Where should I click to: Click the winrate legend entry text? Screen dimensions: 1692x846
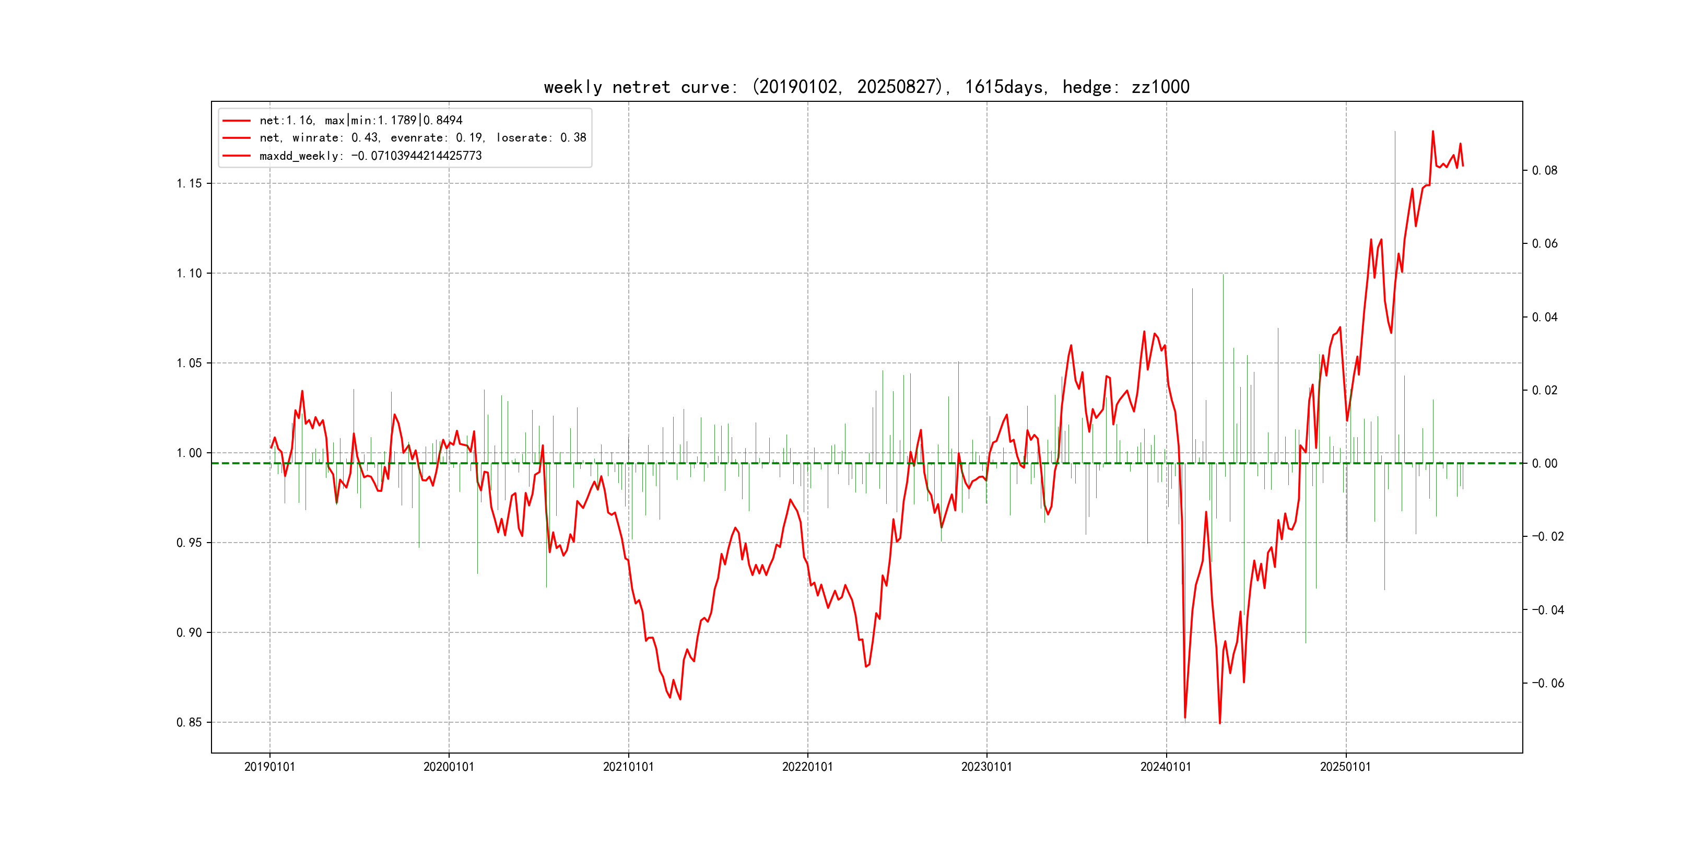coord(422,138)
